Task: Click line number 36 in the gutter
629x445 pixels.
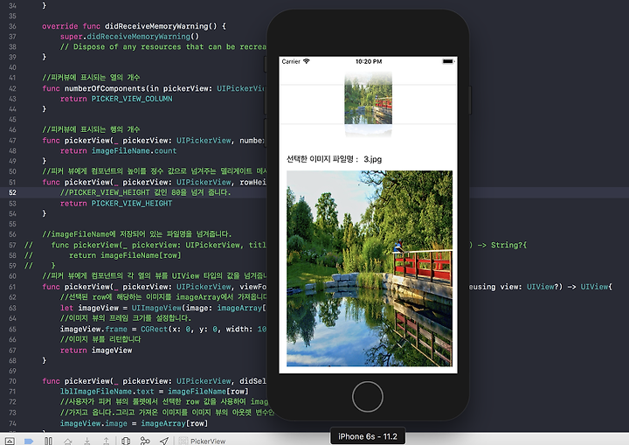Action: click(x=13, y=26)
